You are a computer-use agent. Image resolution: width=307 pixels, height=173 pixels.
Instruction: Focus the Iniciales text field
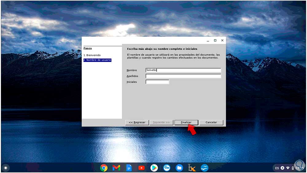click(x=157, y=82)
